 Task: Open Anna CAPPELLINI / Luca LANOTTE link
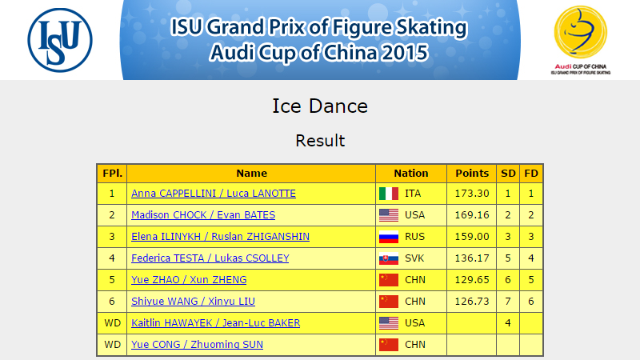tap(214, 194)
